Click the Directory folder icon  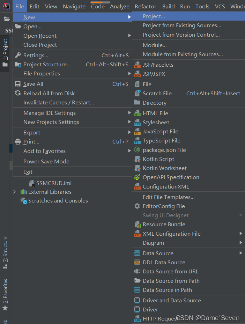(x=137, y=102)
